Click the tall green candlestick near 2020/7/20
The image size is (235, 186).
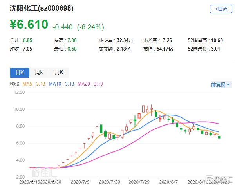(101, 128)
